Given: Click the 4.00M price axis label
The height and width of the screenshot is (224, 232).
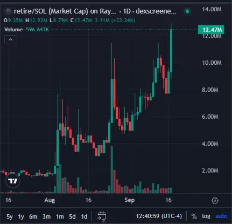Looking at the screenshot, I should click(210, 144).
